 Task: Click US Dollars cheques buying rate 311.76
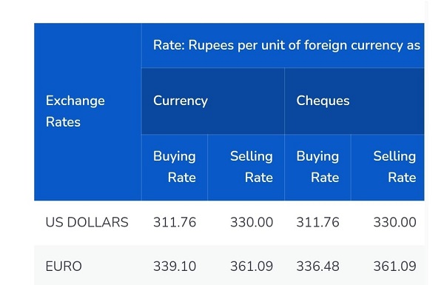[317, 222]
